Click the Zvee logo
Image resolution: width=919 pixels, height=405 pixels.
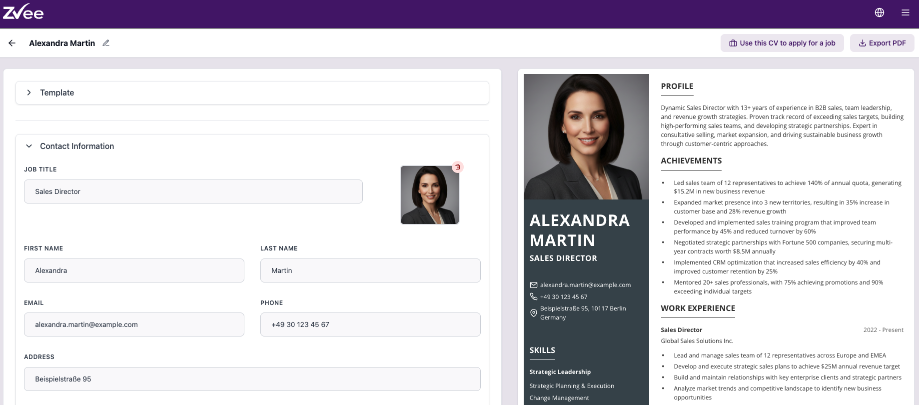[23, 12]
